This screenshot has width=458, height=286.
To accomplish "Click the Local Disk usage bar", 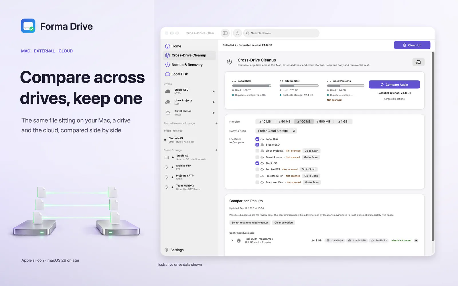I will coord(252,86).
